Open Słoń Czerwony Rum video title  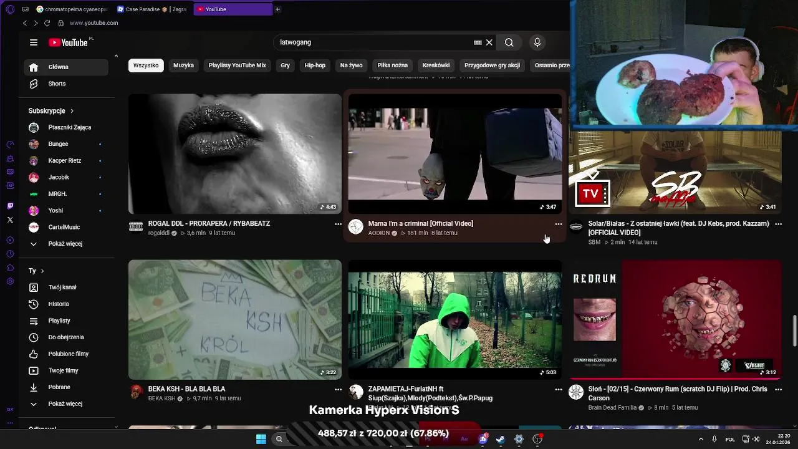click(678, 393)
